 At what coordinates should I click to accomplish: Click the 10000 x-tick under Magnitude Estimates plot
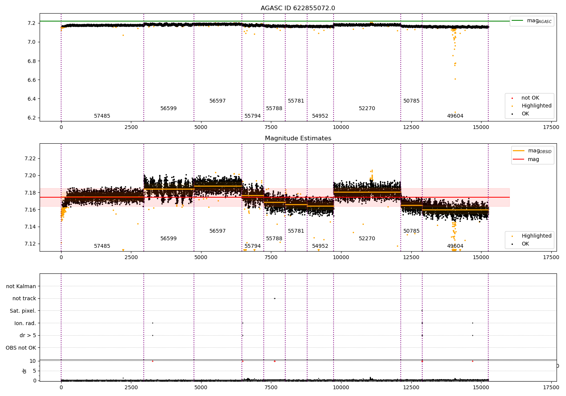pos(341,257)
